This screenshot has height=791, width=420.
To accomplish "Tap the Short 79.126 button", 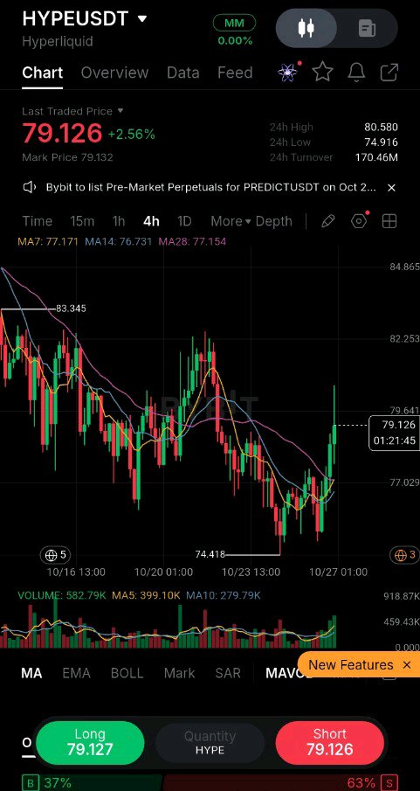I will pos(330,742).
